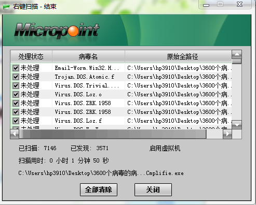Uncheck checkbox of second Virus.DOS.ZRK.1958 row
Screen dimensions: 256x205
click(x=16, y=112)
